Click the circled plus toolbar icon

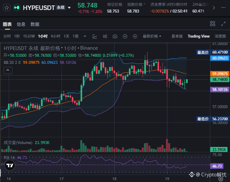tap(125, 36)
